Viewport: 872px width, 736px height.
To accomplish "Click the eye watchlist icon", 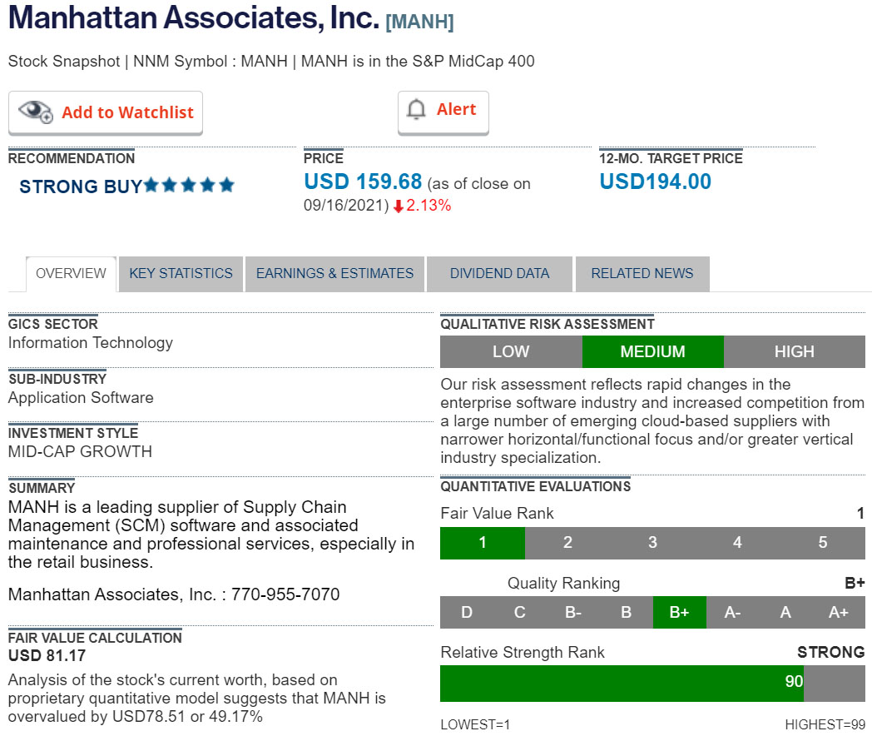I will click(36, 112).
